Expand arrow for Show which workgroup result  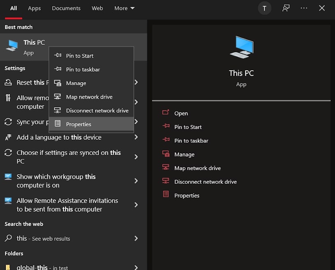click(x=136, y=181)
